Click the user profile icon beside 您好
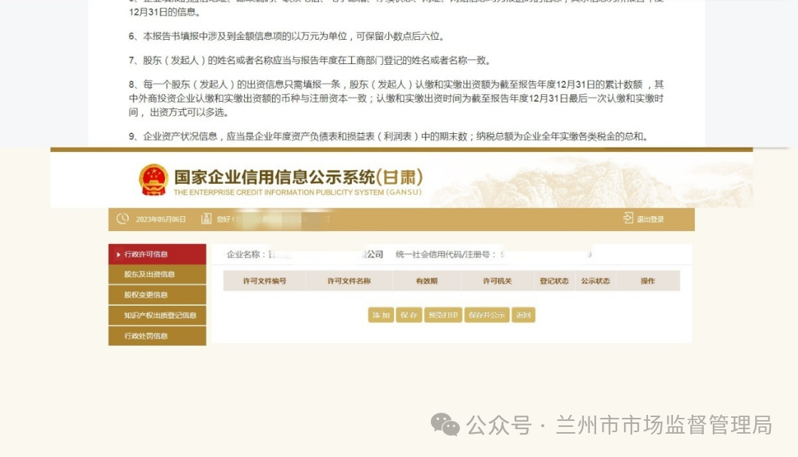 [x=206, y=219]
